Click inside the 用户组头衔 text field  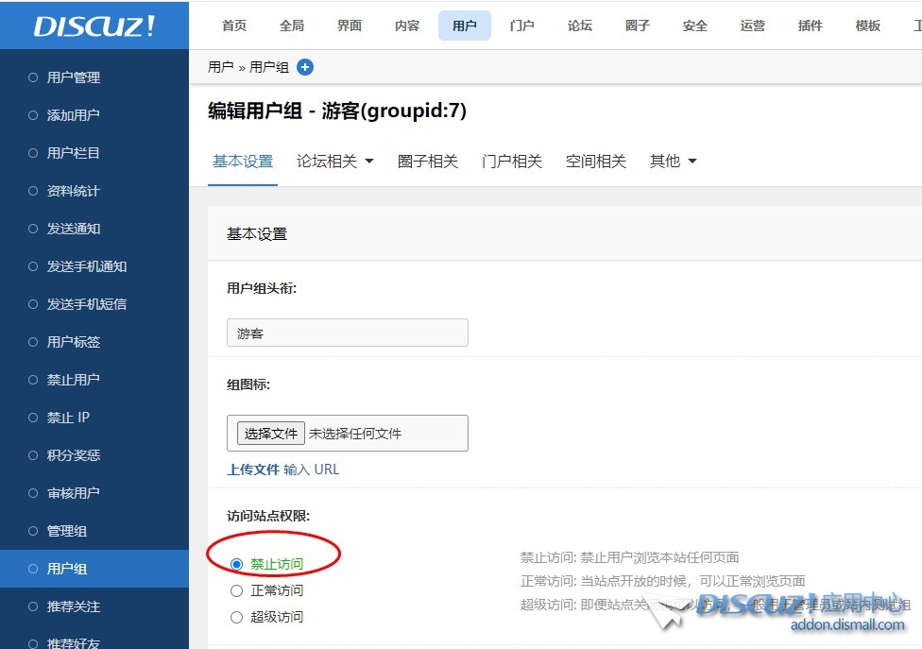[x=347, y=332]
